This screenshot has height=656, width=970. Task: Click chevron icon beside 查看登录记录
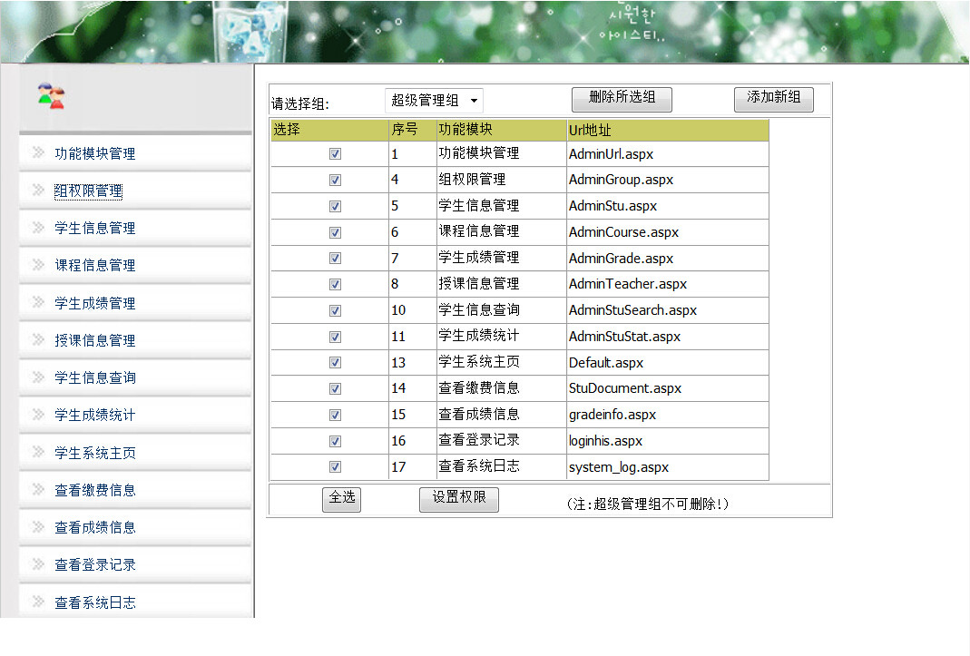pos(38,564)
